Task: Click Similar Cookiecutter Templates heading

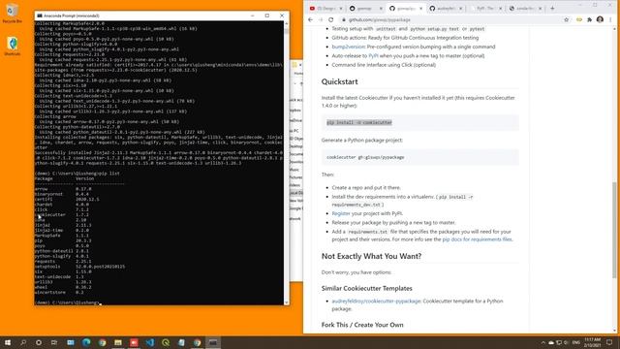Action: 366,289
